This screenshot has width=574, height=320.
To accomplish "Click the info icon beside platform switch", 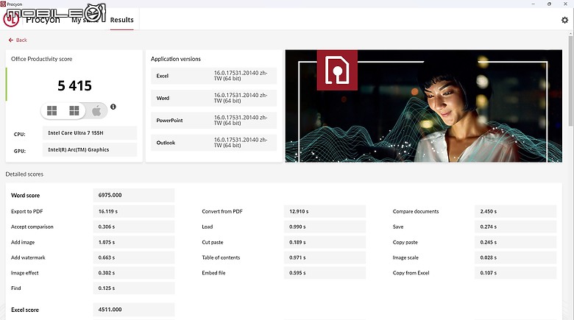I will [113, 107].
